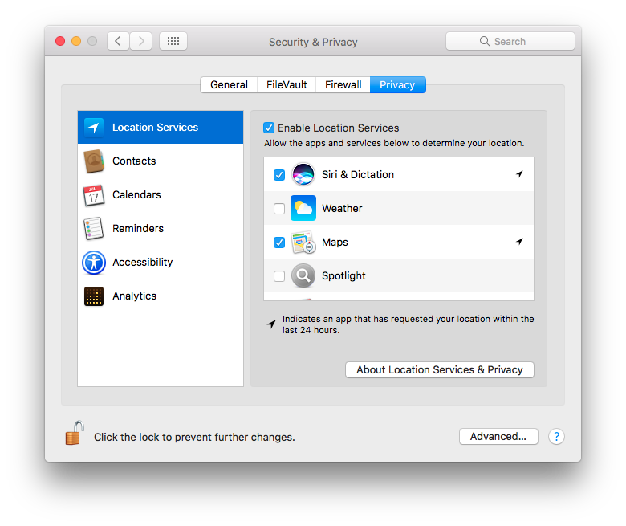This screenshot has height=526, width=626.
Task: Click the Maps app icon
Action: (303, 242)
